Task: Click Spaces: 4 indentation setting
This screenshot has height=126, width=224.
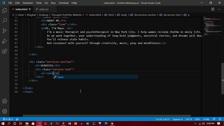Action: 177,119
